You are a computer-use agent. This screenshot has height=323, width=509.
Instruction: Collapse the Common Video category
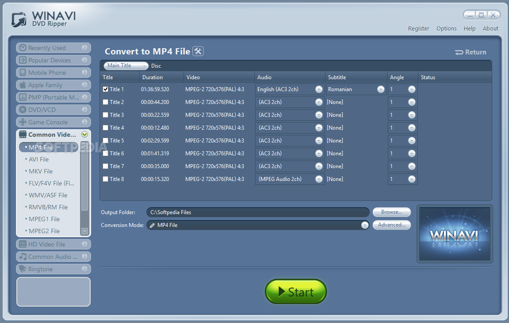(84, 134)
